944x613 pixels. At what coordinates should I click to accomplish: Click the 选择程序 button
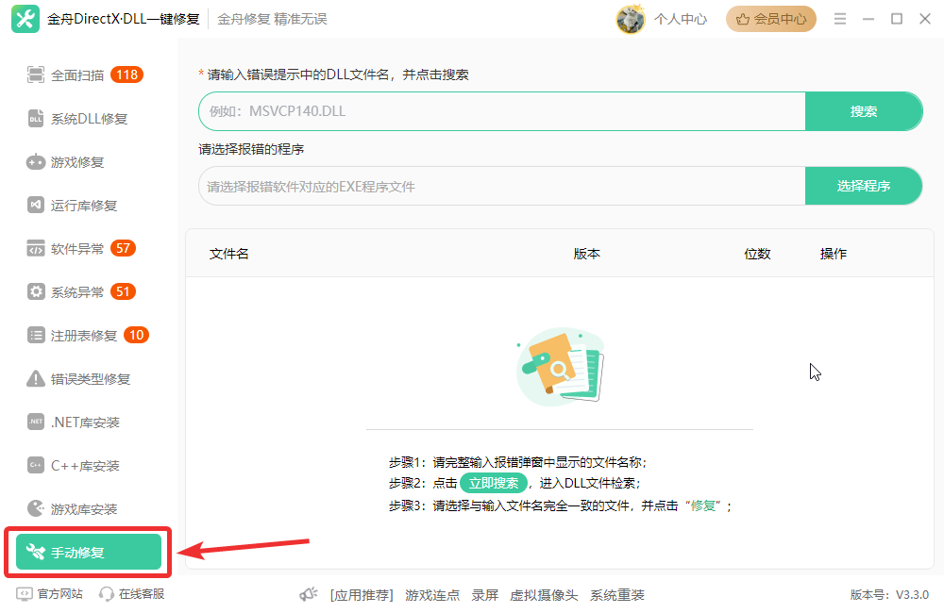(x=864, y=186)
